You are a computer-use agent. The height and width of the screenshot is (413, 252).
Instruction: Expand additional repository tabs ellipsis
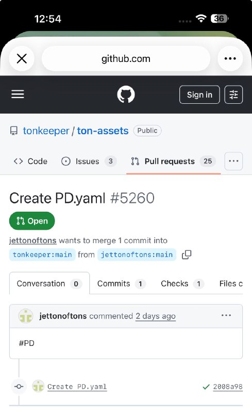click(x=233, y=161)
